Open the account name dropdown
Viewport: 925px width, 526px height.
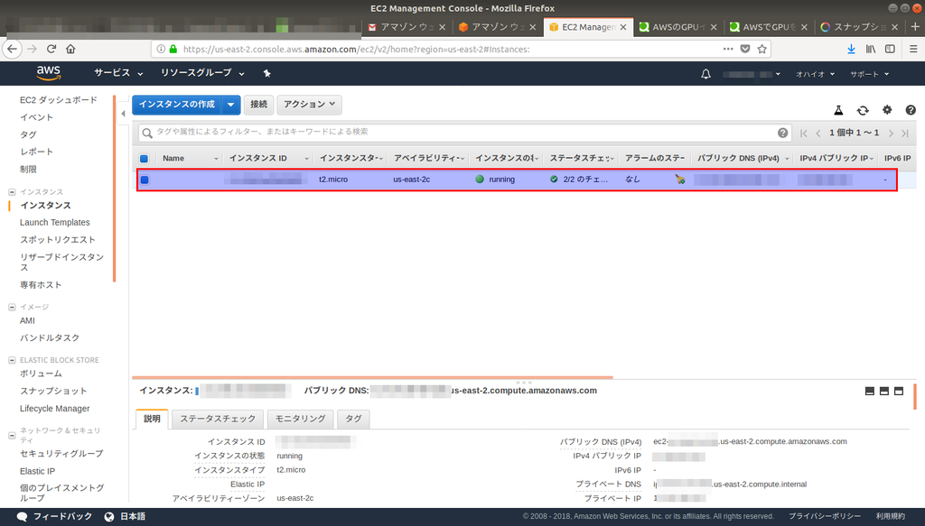click(752, 74)
